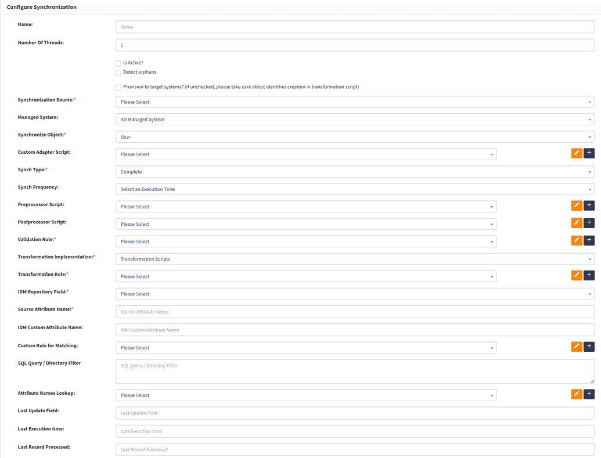Screen dimensions: 601x458
Task: Add a new Custom Rule for Matching
Action: tap(589, 346)
